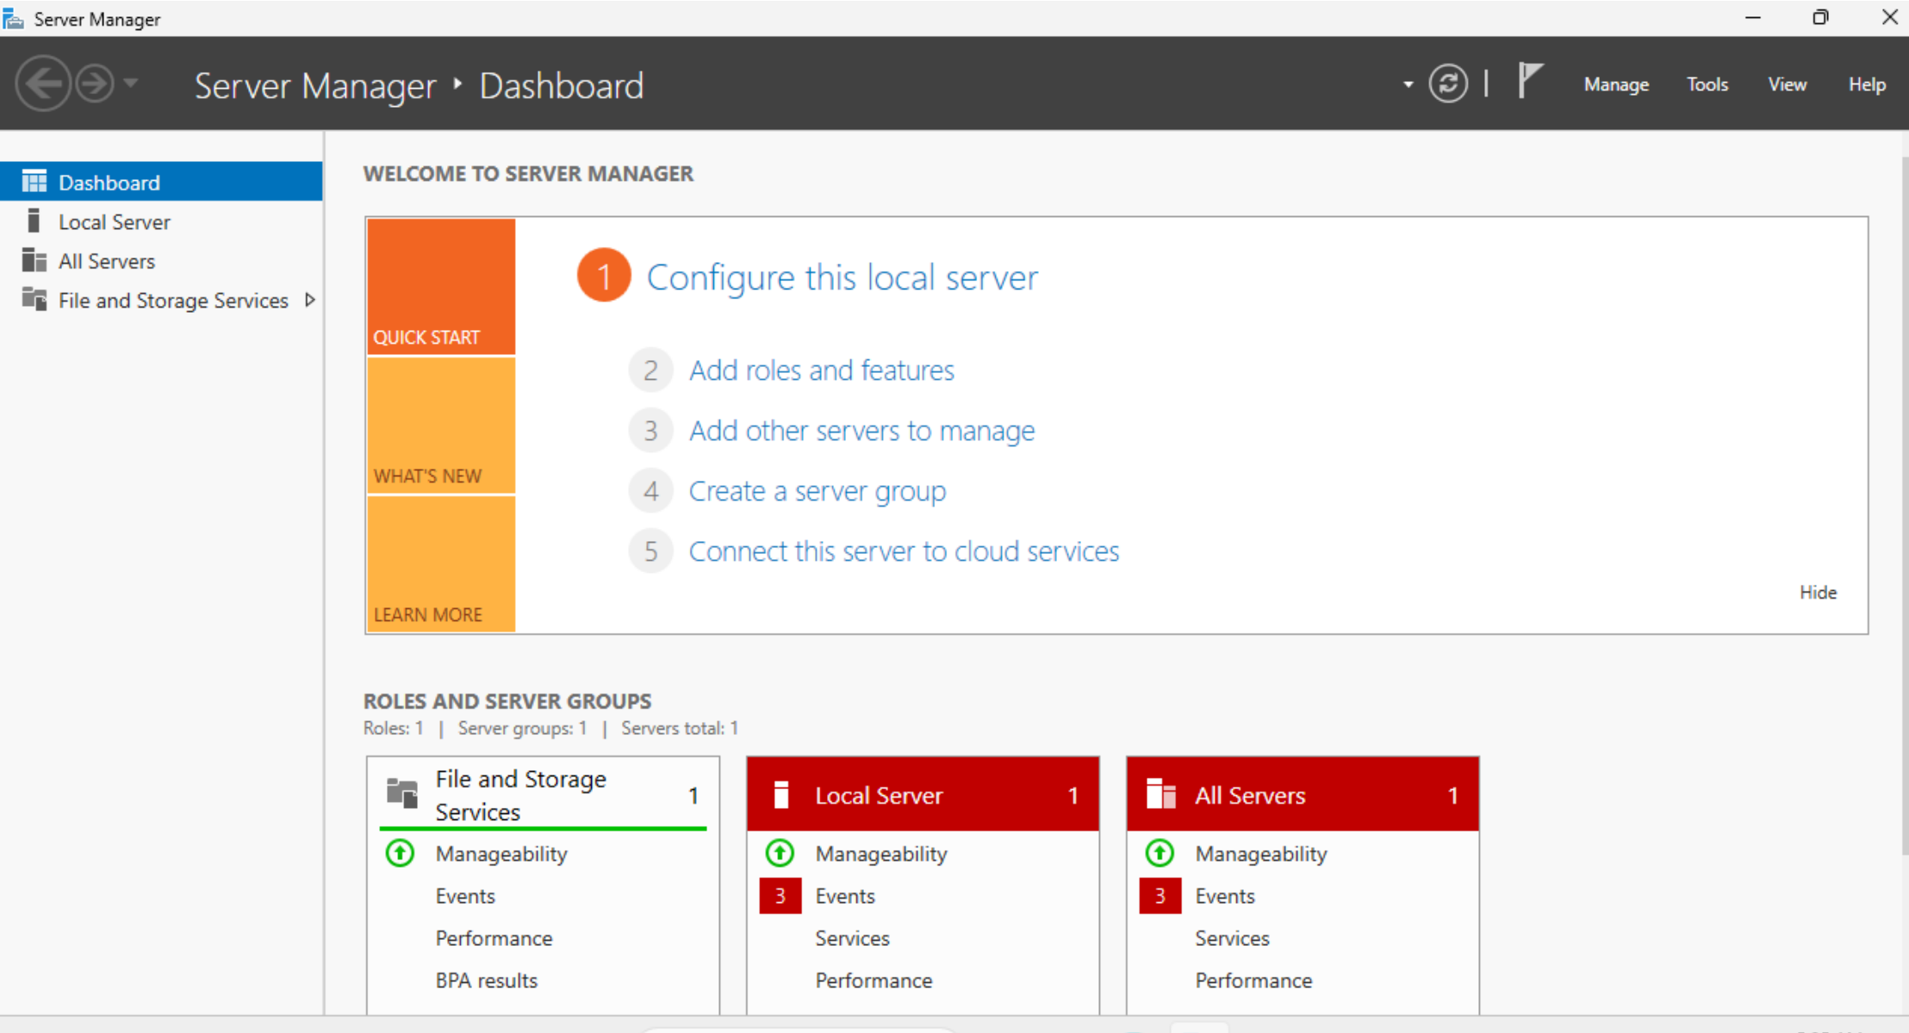Screen dimensions: 1909x1033
Task: Open the Notifications flag icon
Action: pyautogui.click(x=1529, y=82)
